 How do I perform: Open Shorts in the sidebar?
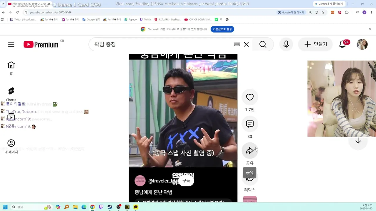[x=11, y=94]
